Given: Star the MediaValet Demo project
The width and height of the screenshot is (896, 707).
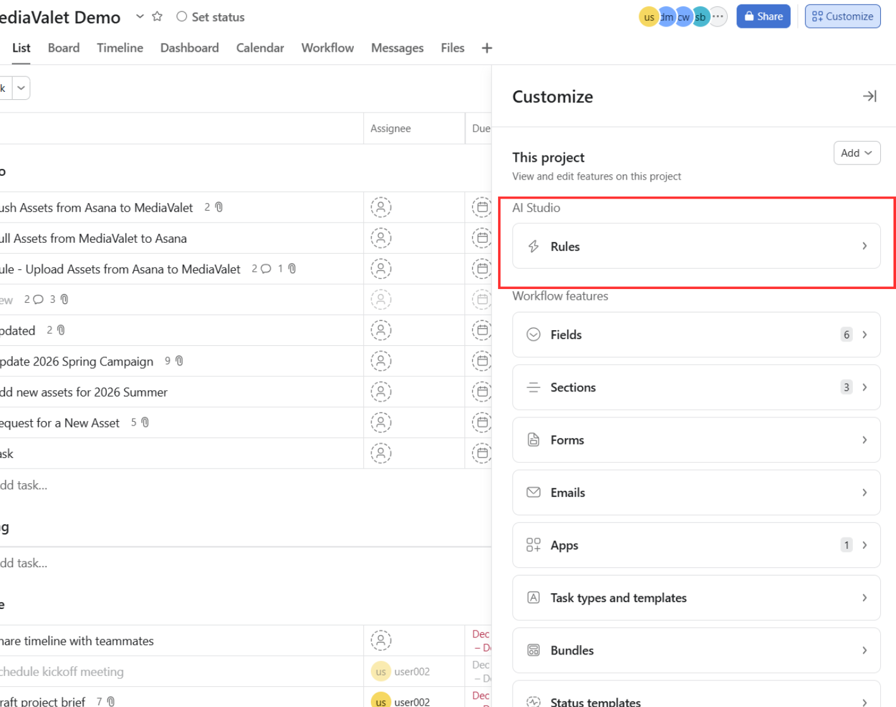Looking at the screenshot, I should pos(158,16).
